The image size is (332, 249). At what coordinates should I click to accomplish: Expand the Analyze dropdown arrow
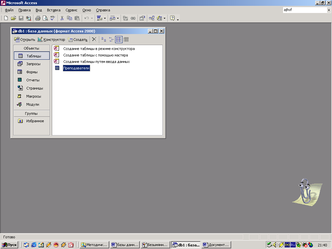[118, 18]
